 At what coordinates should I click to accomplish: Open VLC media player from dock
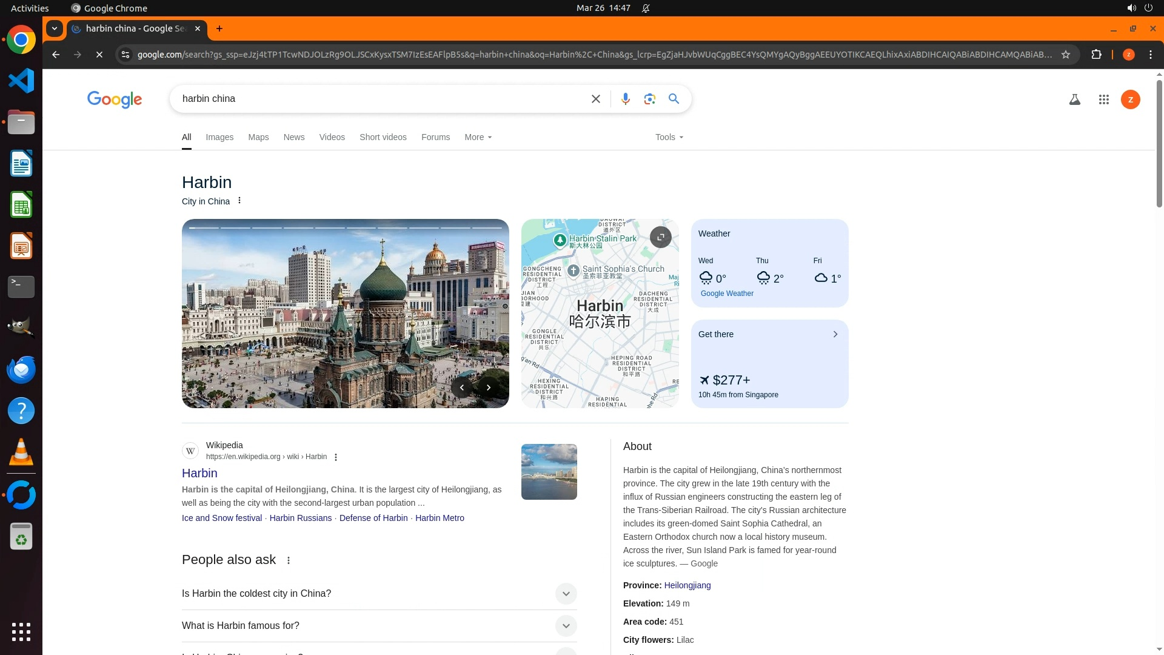[21, 452]
